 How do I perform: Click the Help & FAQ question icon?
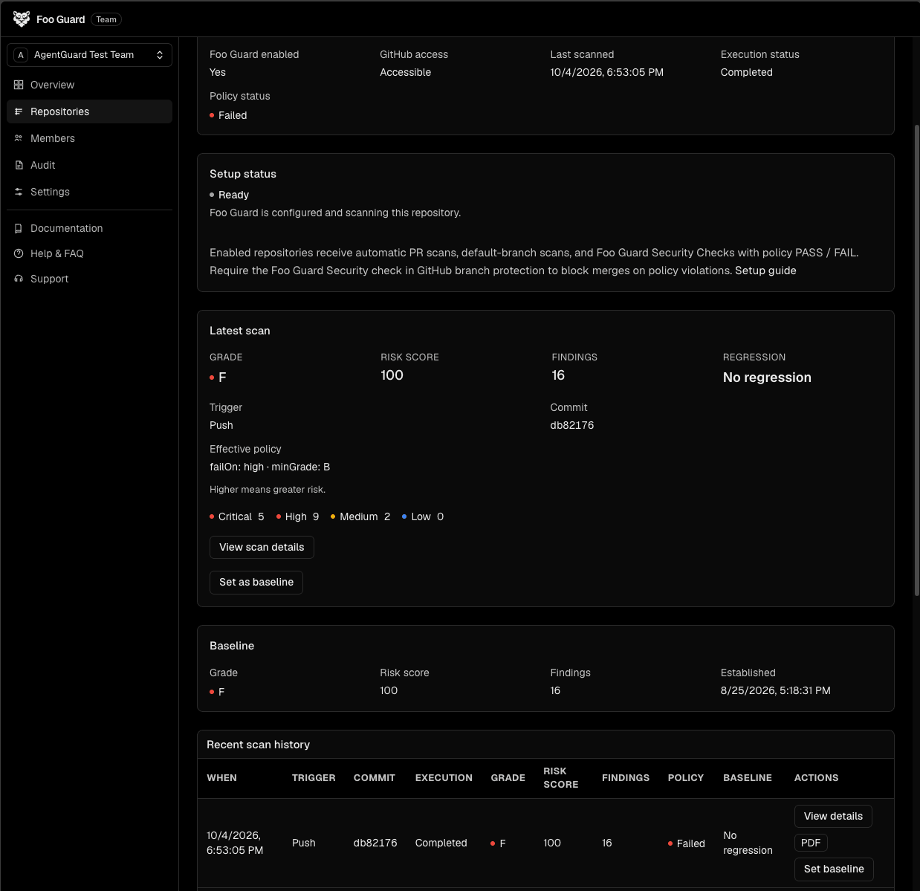pos(19,253)
